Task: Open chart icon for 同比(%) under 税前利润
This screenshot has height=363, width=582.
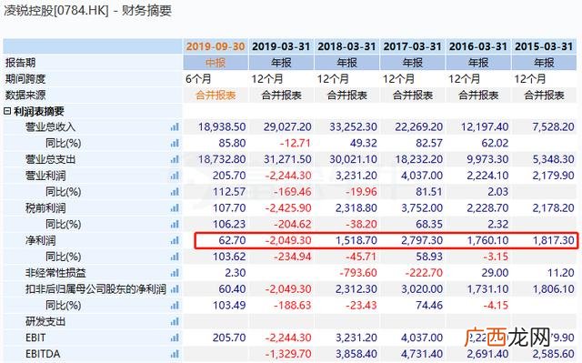Action: (175, 224)
